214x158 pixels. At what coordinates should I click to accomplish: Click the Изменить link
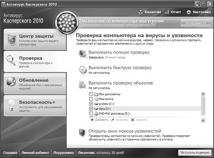tap(122, 120)
